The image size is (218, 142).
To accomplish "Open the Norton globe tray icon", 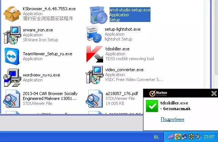I will pos(178,137).
